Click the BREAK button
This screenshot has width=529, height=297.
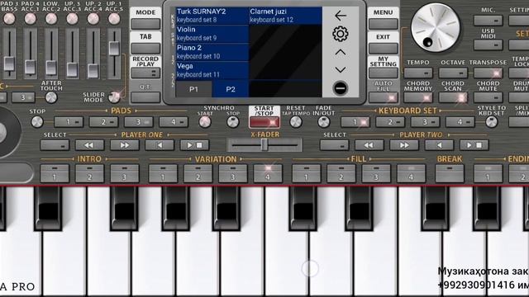tap(450, 173)
